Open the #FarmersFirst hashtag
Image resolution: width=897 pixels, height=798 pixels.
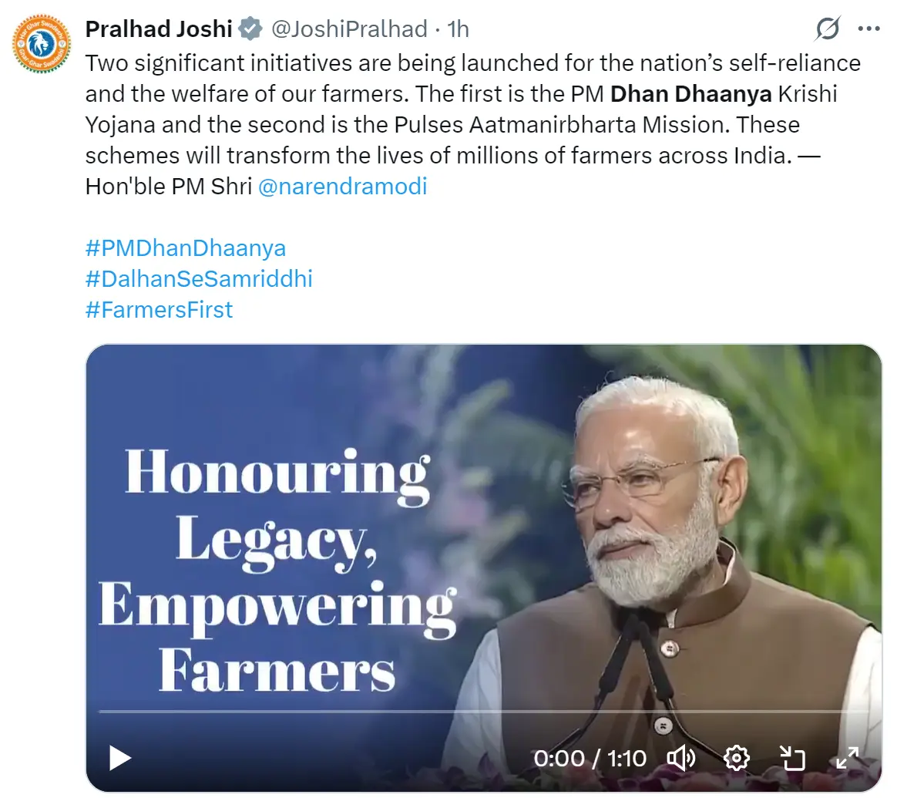click(x=159, y=310)
